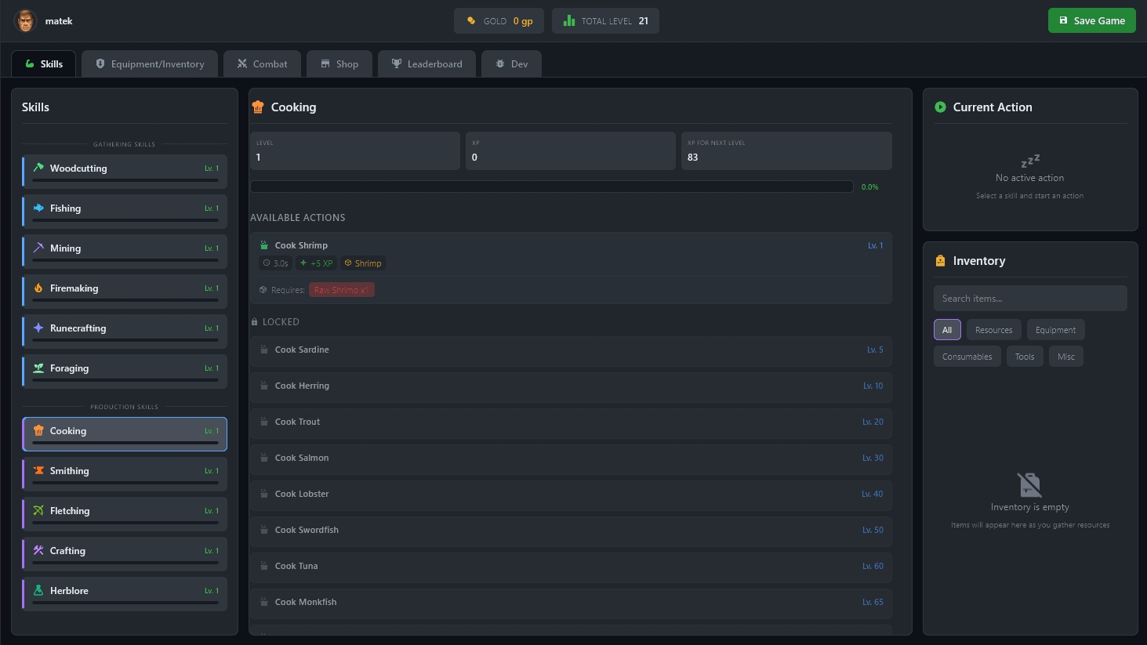Image resolution: width=1147 pixels, height=645 pixels.
Task: Click the Fishing fish icon
Action: click(38, 208)
